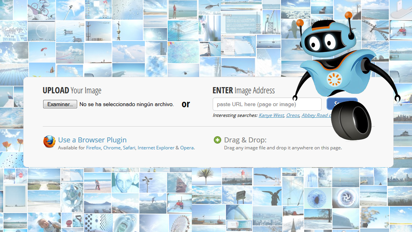Select the Chrome plugin link
This screenshot has width=412, height=232.
pyautogui.click(x=112, y=148)
